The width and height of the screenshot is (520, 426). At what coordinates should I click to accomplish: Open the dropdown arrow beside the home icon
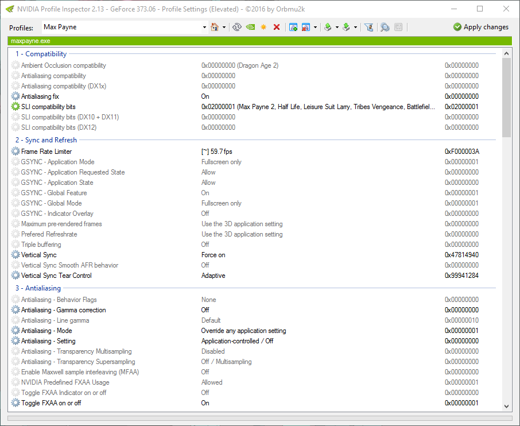click(x=224, y=27)
